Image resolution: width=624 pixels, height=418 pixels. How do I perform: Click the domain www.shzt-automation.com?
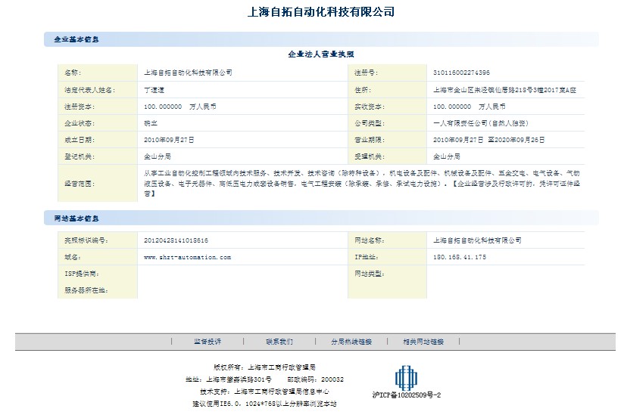(x=188, y=257)
